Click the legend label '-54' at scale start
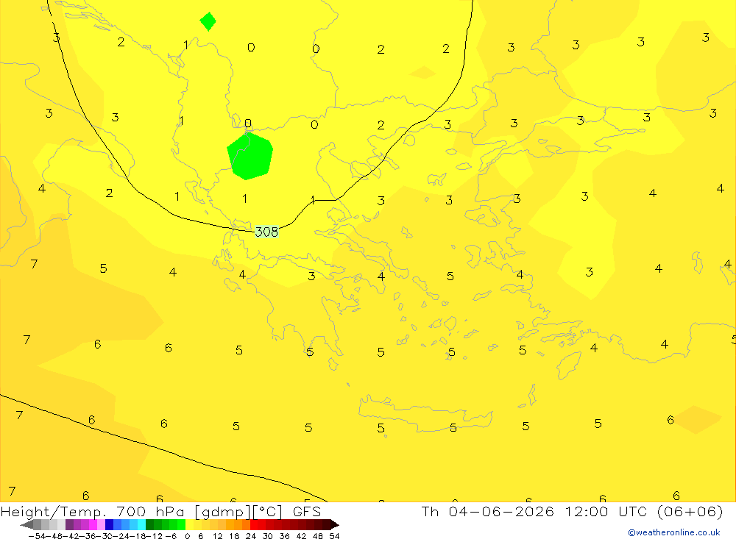The height and width of the screenshot is (539, 736). pos(37,536)
